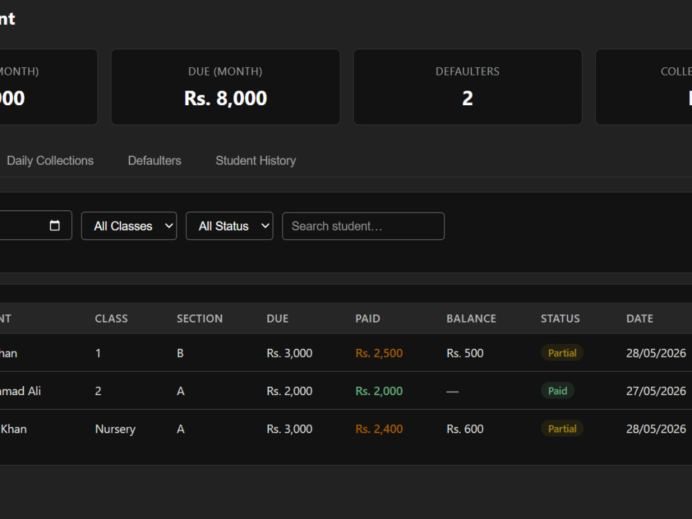The image size is (692, 519).
Task: Click the BALANCE column header
Action: click(x=471, y=318)
